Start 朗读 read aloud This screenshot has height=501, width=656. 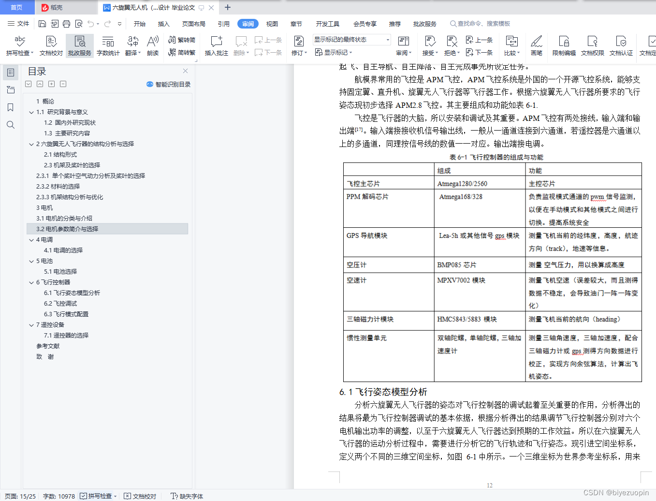click(153, 46)
